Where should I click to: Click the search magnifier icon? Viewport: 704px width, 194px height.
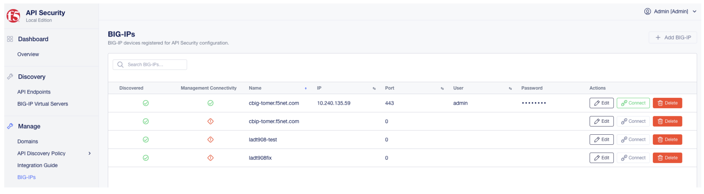pyautogui.click(x=120, y=65)
